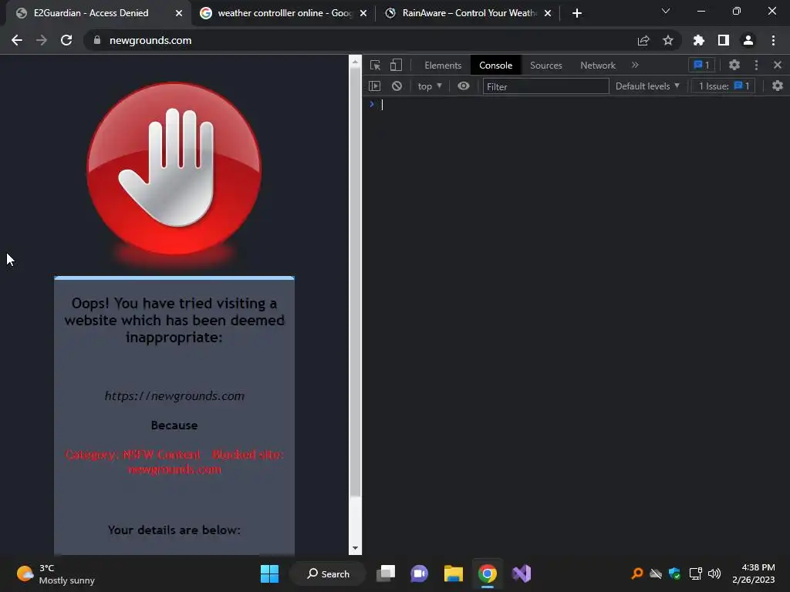Open Windows Security tray icon

pos(674,573)
